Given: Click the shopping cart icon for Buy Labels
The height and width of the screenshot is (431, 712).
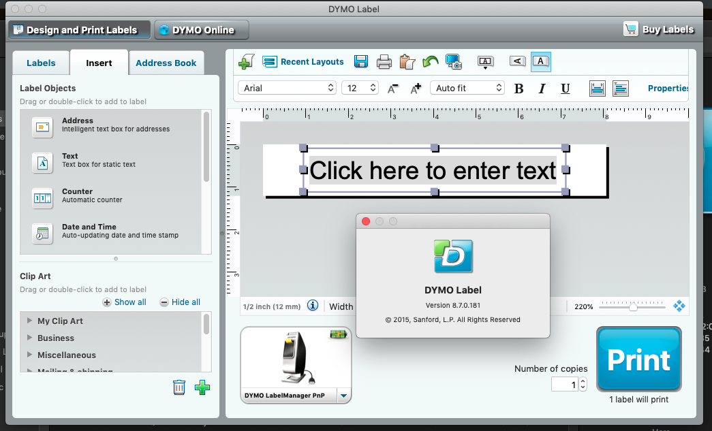Looking at the screenshot, I should point(631,29).
